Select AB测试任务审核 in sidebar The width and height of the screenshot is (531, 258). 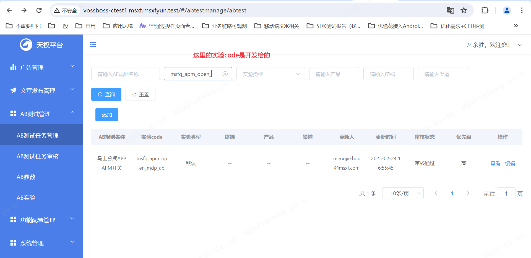[x=41, y=156]
